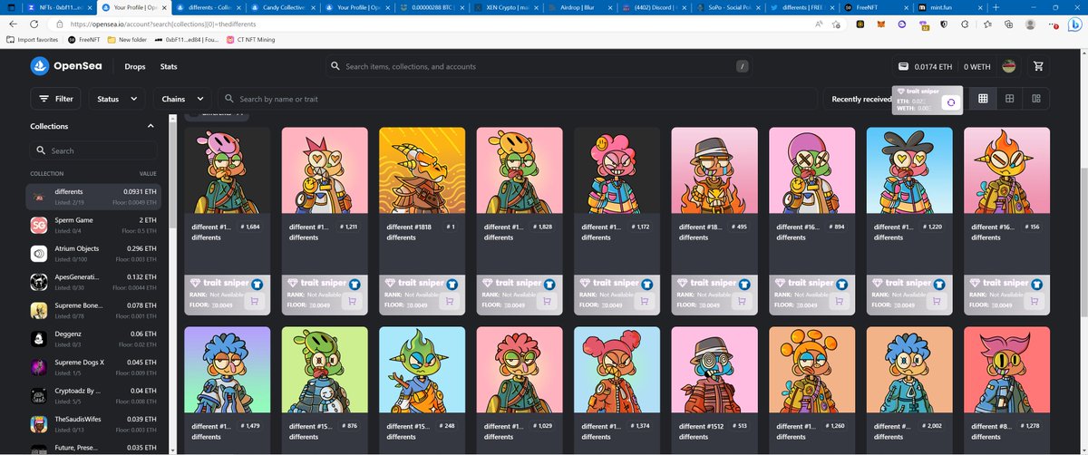Focus the search items, collections, and accounts box
Screen dimensions: 1088x455
tap(540, 66)
